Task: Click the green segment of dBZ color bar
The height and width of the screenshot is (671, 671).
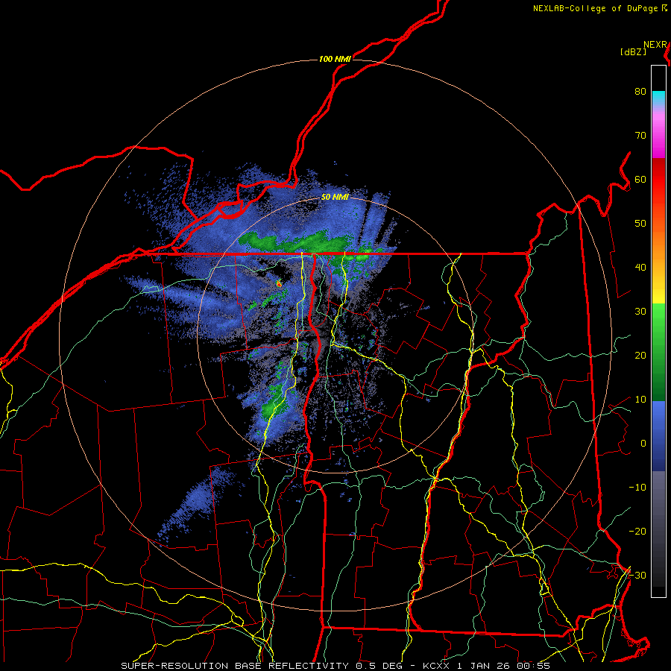Action: tap(658, 352)
